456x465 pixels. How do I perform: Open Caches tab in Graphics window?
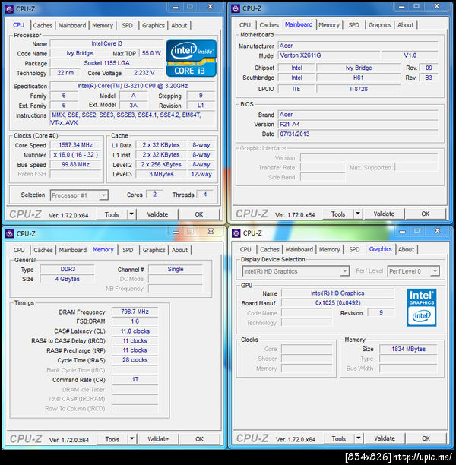[270, 250]
